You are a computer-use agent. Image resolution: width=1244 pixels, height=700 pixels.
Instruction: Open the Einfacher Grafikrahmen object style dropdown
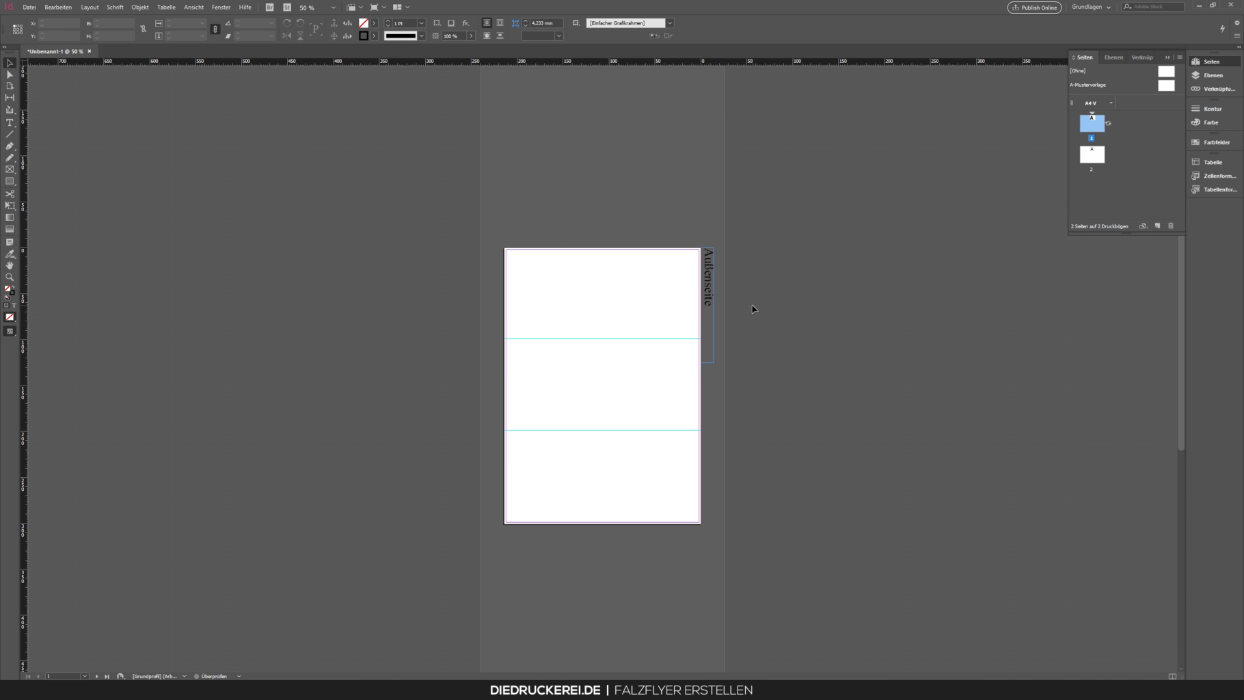670,23
